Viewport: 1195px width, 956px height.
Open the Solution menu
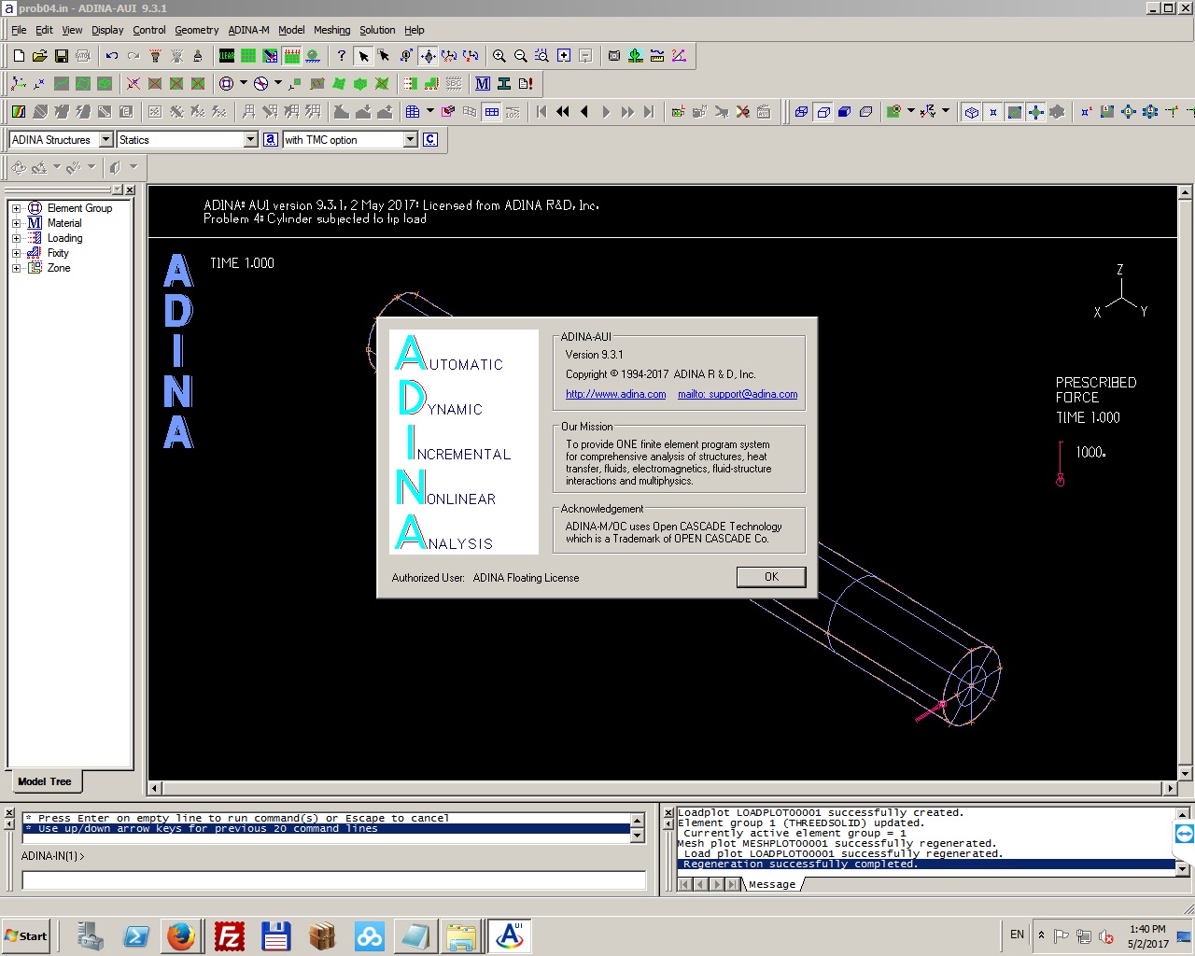(377, 30)
